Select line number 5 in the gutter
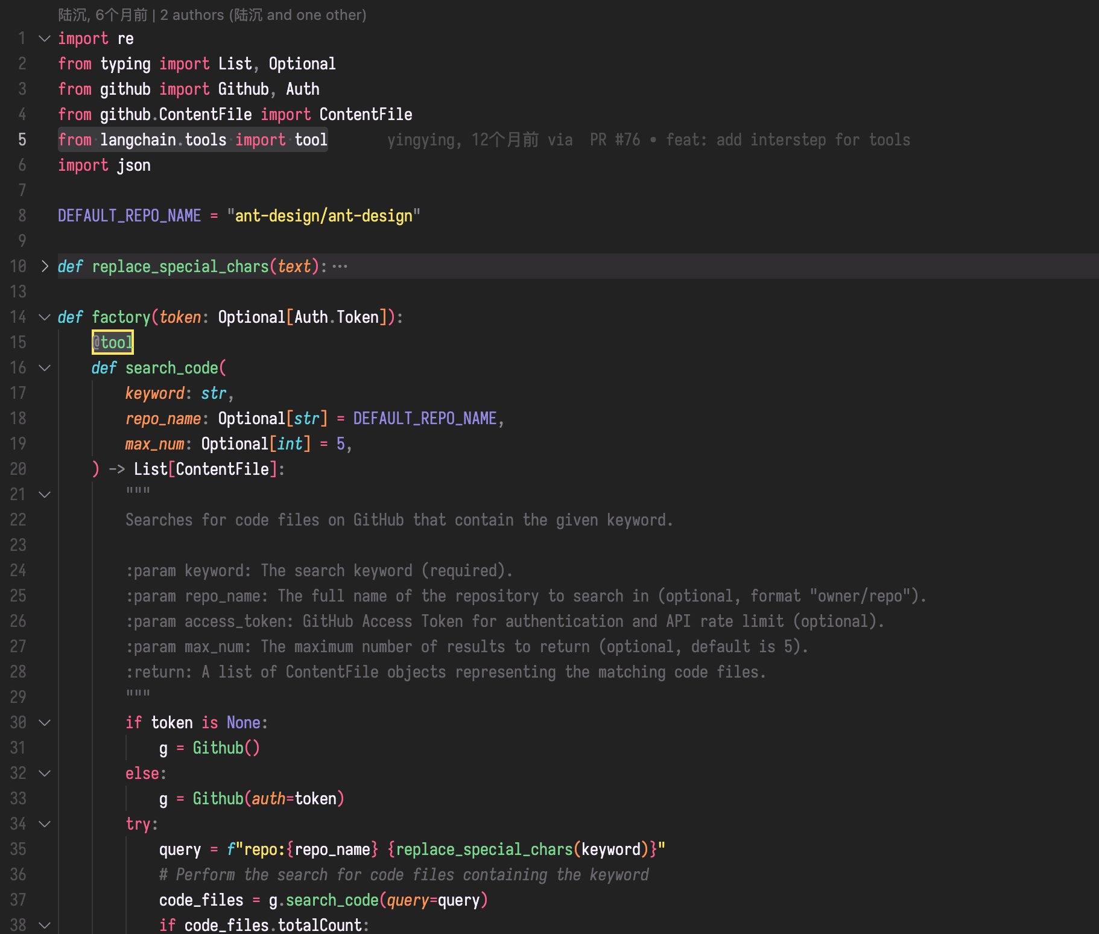The image size is (1099, 934). click(x=22, y=140)
